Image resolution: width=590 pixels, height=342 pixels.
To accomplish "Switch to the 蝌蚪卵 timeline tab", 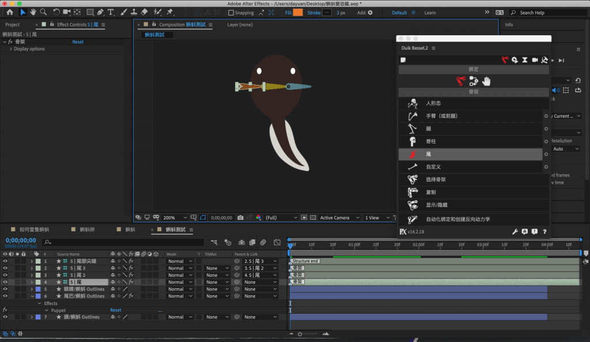I will coord(88,230).
